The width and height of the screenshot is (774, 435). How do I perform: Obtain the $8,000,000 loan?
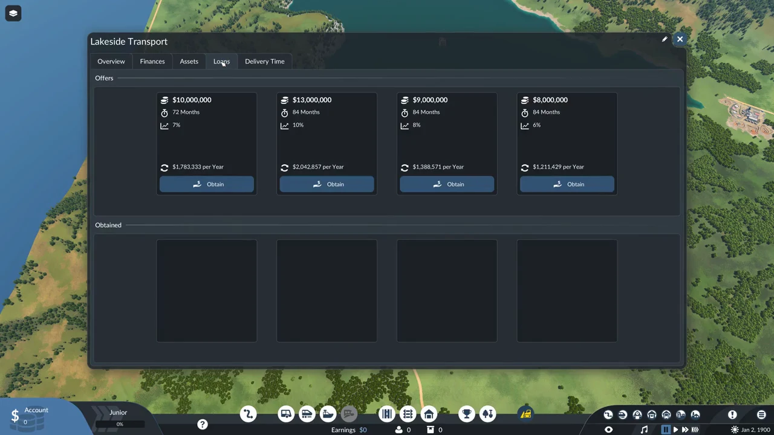click(567, 184)
